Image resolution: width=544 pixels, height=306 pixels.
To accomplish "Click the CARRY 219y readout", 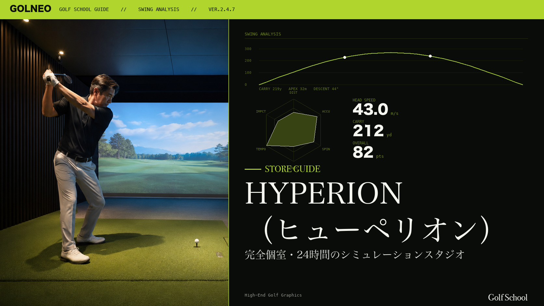I will (x=270, y=89).
